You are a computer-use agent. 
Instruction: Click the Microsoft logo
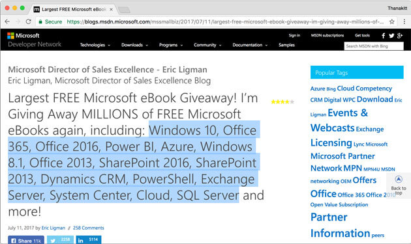23,36
